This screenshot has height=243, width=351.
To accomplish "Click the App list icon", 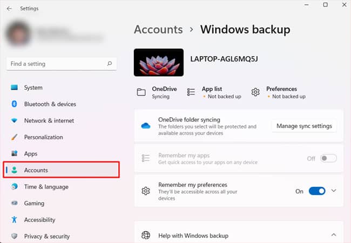I will click(x=191, y=92).
